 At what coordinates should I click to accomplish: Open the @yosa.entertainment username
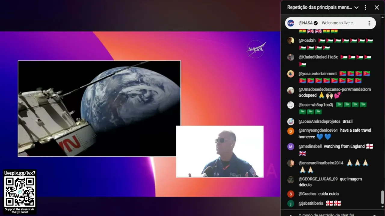tap(318, 73)
